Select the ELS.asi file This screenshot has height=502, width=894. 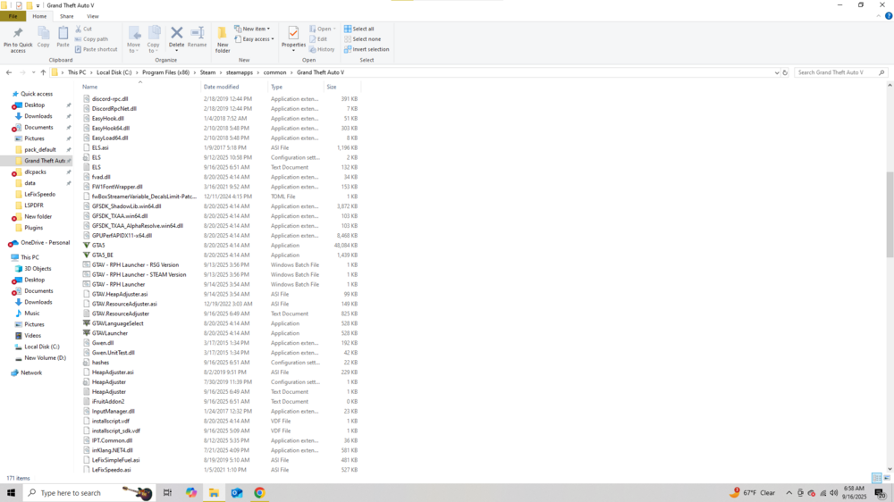100,147
